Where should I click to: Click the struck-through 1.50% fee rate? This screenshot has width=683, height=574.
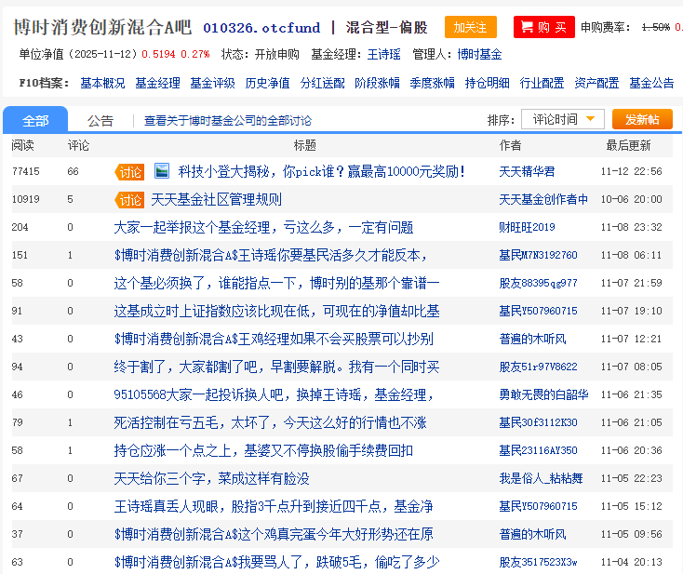coord(656,27)
